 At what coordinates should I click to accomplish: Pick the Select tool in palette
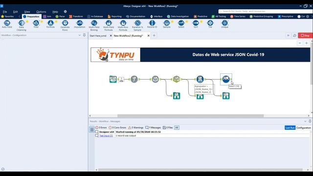(181, 24)
